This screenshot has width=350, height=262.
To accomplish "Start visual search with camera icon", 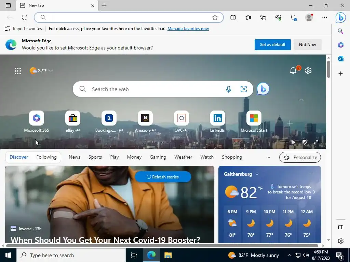I will (x=243, y=89).
